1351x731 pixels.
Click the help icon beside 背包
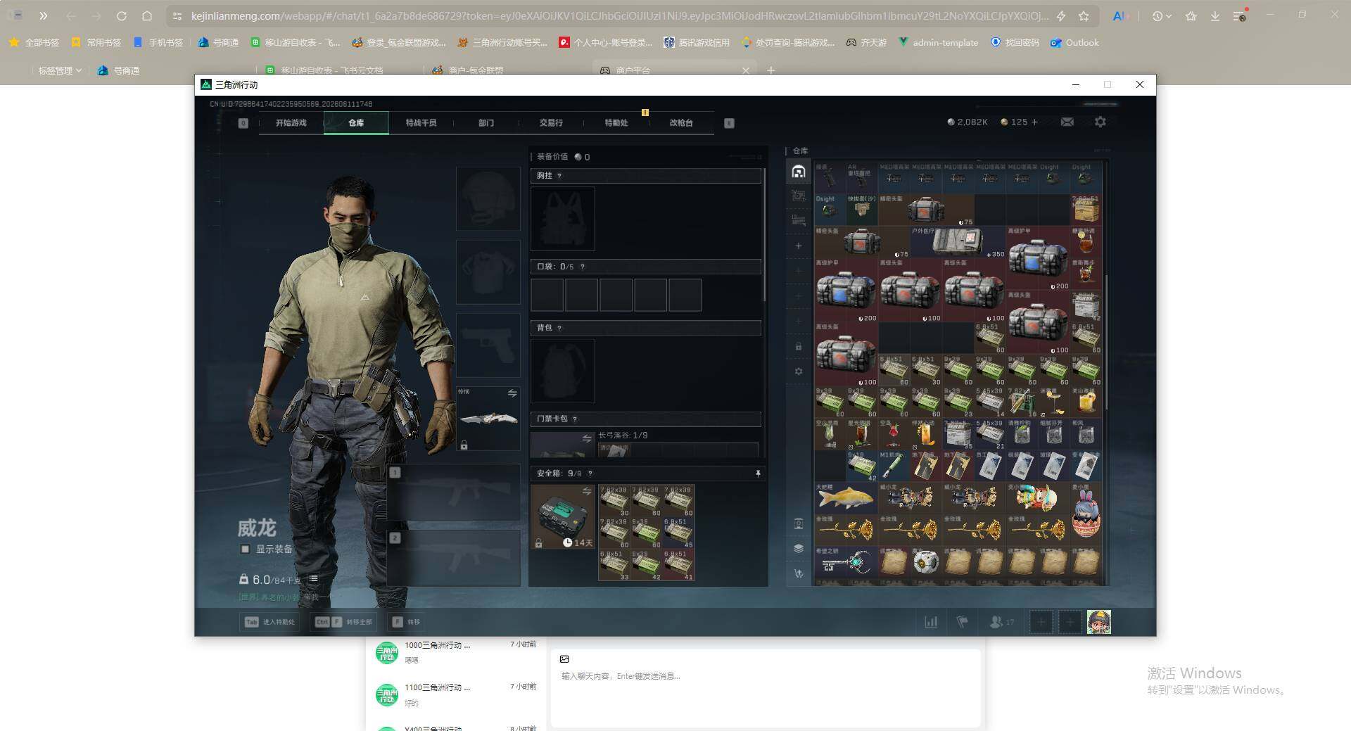point(559,328)
